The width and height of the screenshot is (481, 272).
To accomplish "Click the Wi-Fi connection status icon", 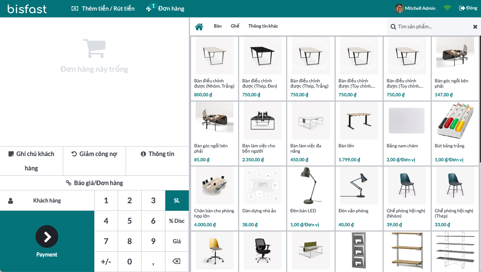I will pyautogui.click(x=447, y=8).
